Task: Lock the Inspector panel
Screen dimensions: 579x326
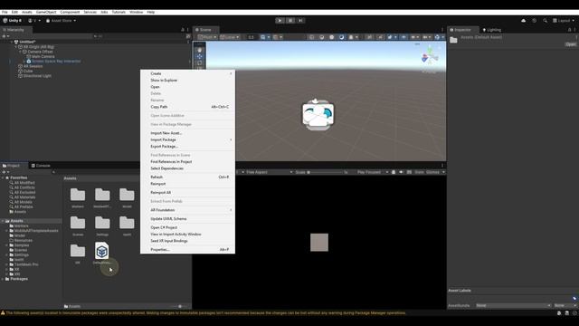Action: 569,30
